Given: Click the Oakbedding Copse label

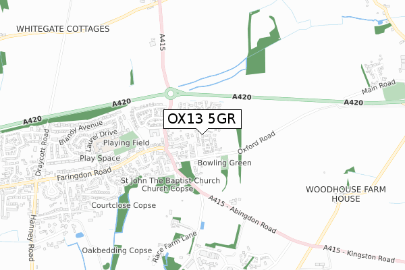Looking at the screenshot, I should click(117, 250).
